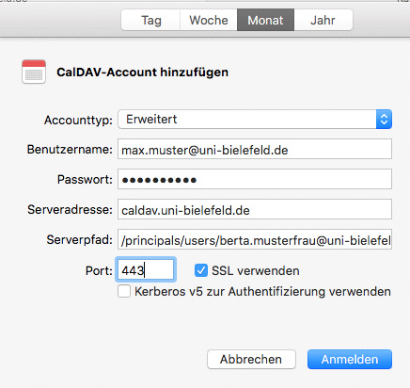This screenshot has width=410, height=388.
Task: Click the SSL verwenden label text
Action: pos(256,271)
